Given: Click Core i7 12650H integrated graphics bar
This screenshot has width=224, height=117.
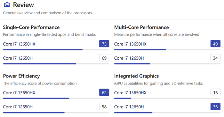Looking at the screenshot, I should pyautogui.click(x=167, y=113).
